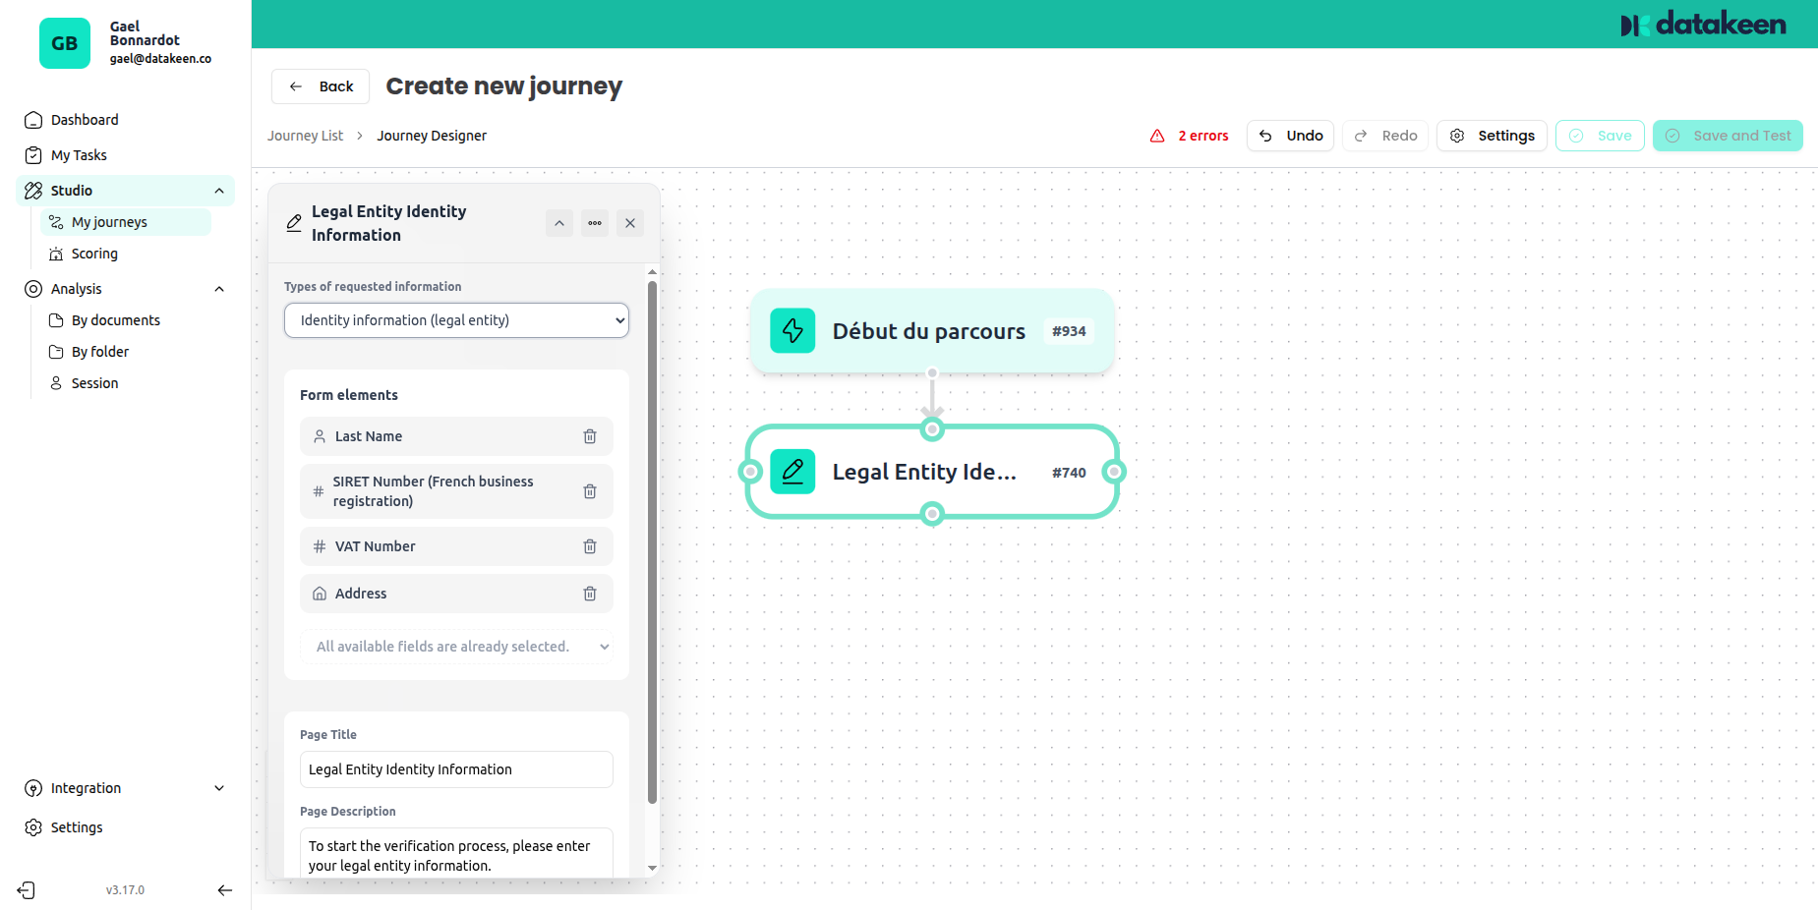The height and width of the screenshot is (910, 1818).
Task: Open the Session page under Analysis
Action: (92, 382)
